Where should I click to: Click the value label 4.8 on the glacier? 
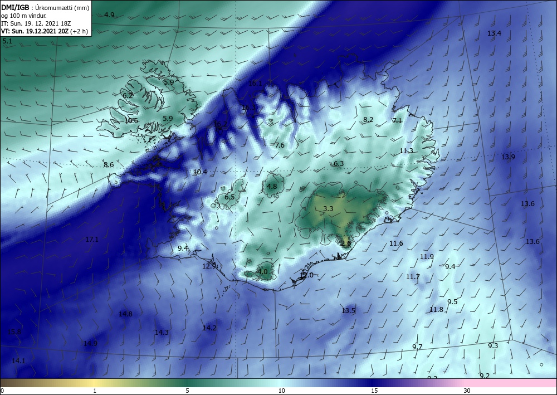coord(272,187)
